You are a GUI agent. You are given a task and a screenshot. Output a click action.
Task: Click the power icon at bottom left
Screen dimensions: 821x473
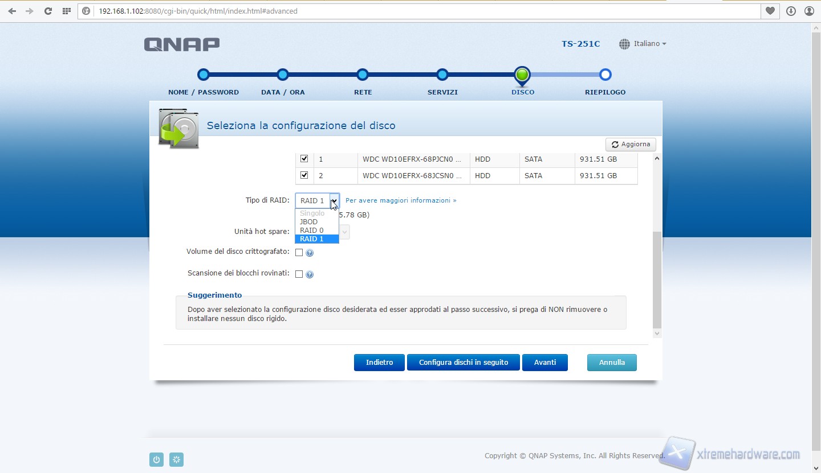pyautogui.click(x=156, y=459)
